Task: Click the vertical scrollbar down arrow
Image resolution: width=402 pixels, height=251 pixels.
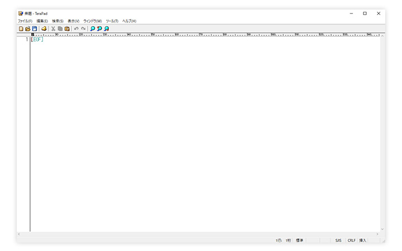Action: click(382, 229)
